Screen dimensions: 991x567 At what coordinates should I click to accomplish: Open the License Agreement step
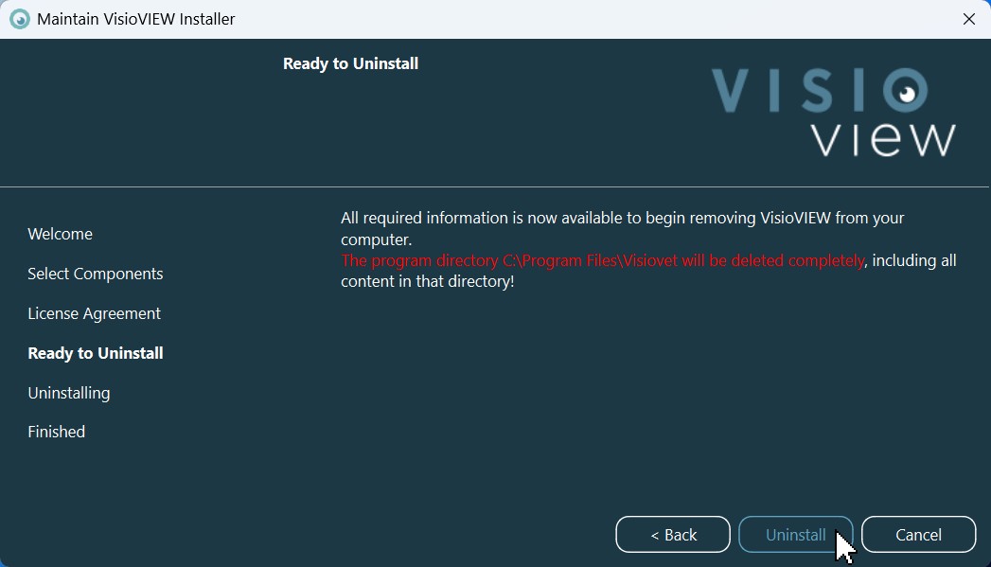(95, 313)
